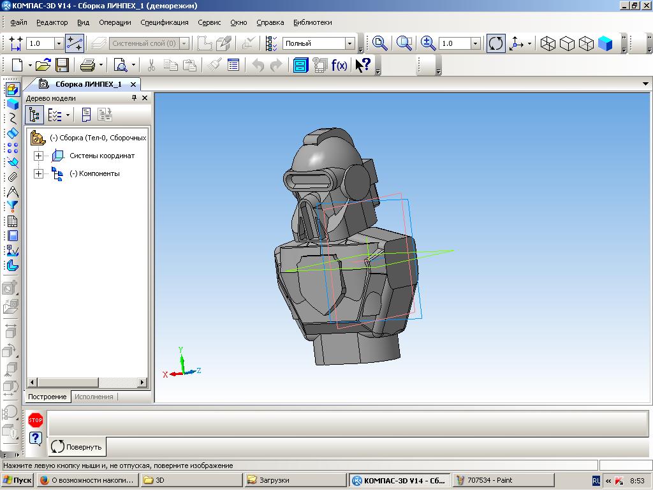Screen dimensions: 653x491
Task: Open the Variables f(x) tool
Action: (339, 66)
